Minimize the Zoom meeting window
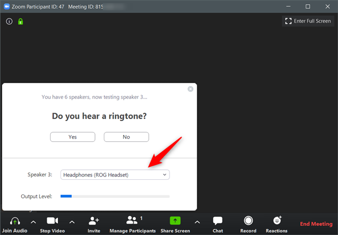 tap(288, 6)
